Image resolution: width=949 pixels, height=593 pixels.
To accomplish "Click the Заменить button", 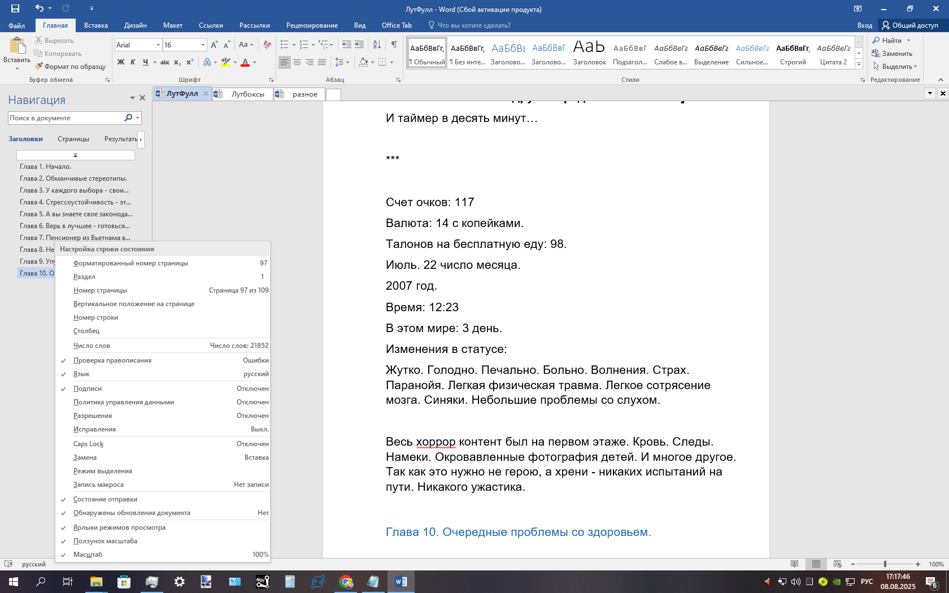I will (896, 54).
